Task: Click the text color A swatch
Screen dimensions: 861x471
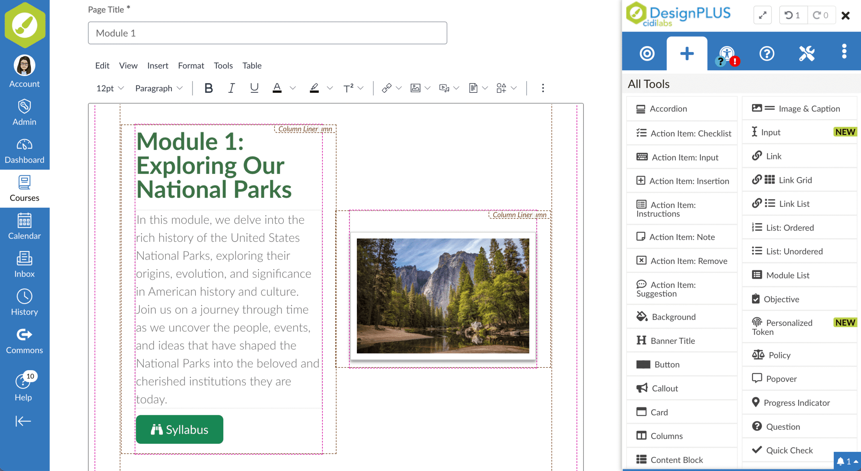Action: pos(277,88)
